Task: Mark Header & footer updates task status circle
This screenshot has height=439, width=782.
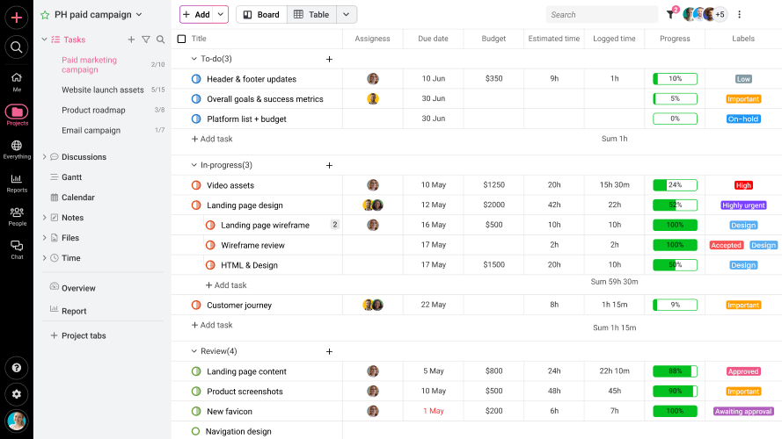Action: 196,79
